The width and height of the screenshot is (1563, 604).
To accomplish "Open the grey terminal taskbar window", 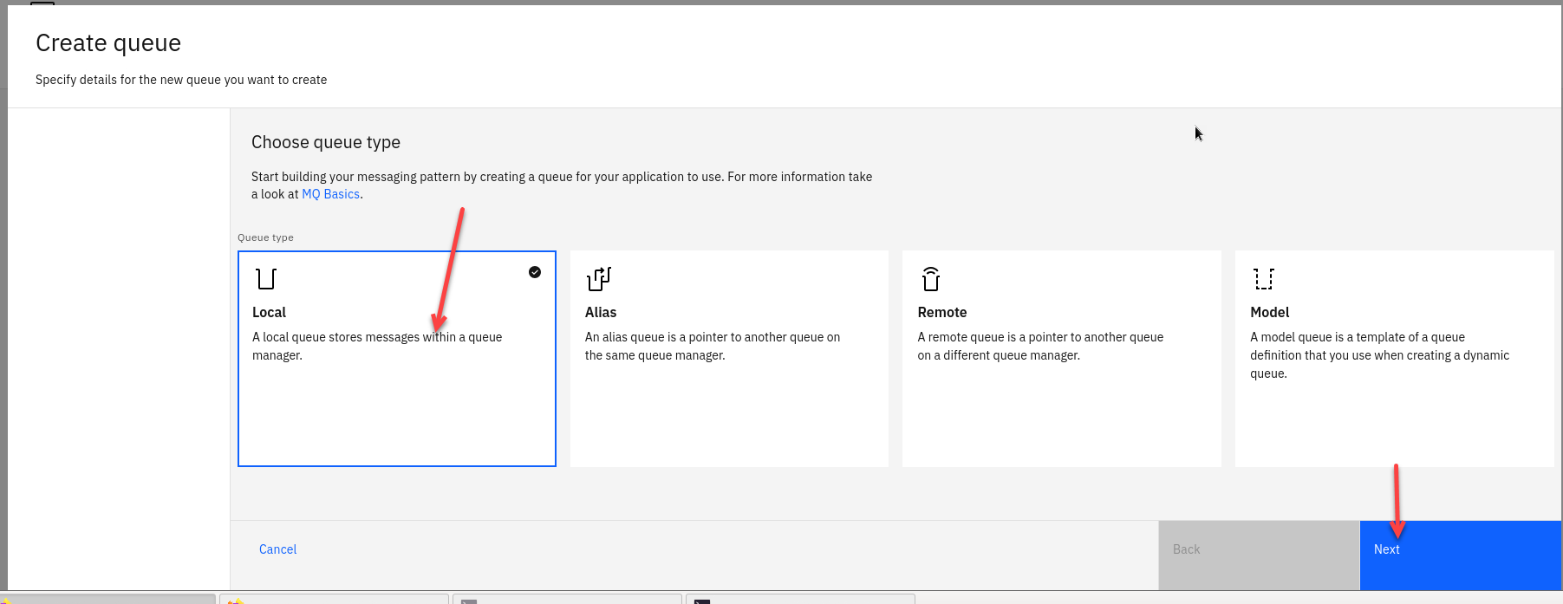I will click(566, 599).
